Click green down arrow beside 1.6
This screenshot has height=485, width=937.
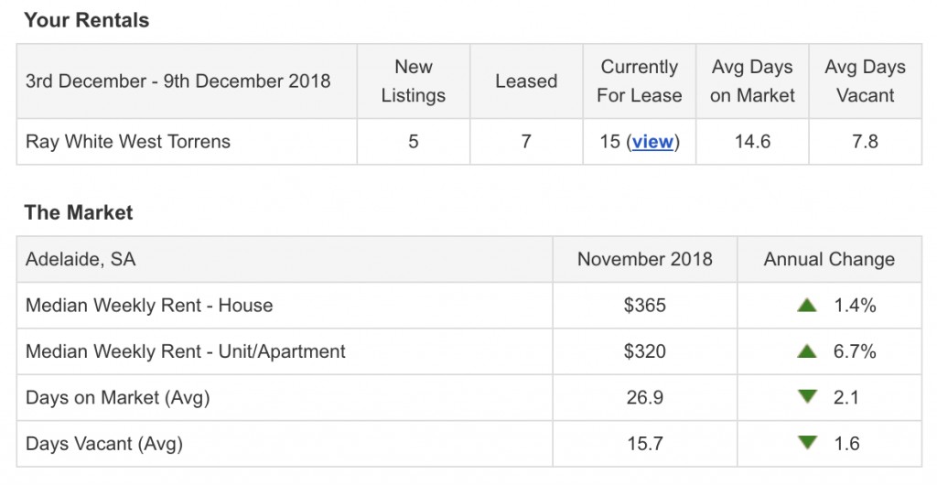(x=807, y=443)
